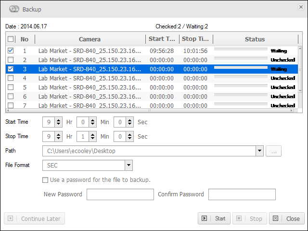Check the checkbox for camera row 5
This screenshot has width=308, height=231.
click(x=11, y=87)
